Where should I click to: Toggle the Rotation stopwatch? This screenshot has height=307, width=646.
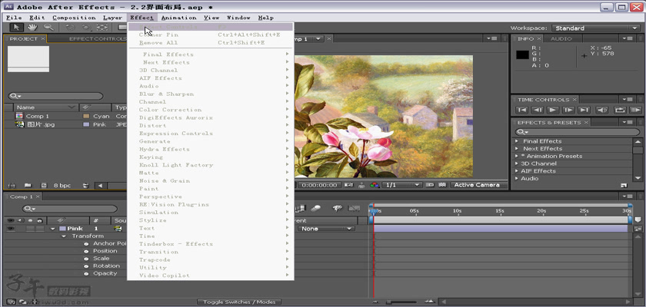pyautogui.click(x=86, y=266)
